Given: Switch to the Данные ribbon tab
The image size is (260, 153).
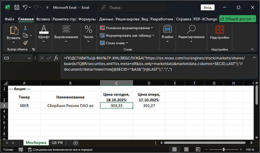Looking at the screenshot, I should (106, 19).
